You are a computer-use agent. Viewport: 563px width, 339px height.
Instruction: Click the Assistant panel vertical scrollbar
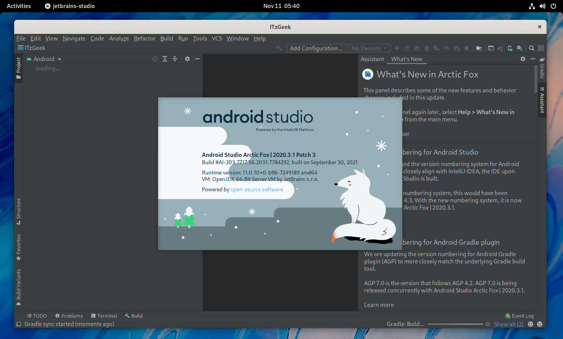536,79
